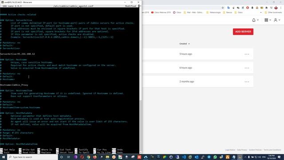Open Task View from the taskbar

pos(68,157)
